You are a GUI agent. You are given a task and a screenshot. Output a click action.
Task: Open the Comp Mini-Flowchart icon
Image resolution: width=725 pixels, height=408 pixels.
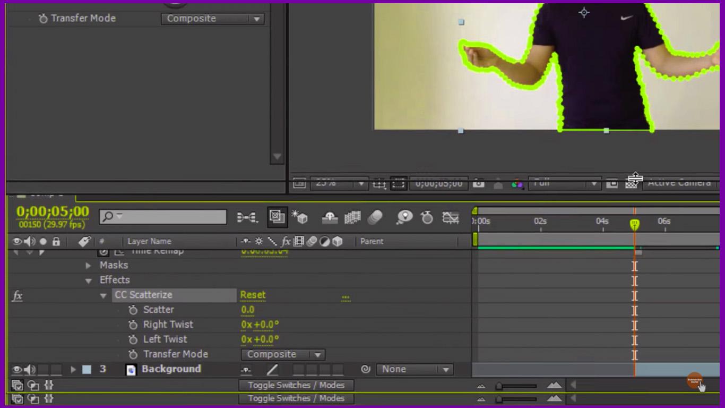pyautogui.click(x=246, y=217)
